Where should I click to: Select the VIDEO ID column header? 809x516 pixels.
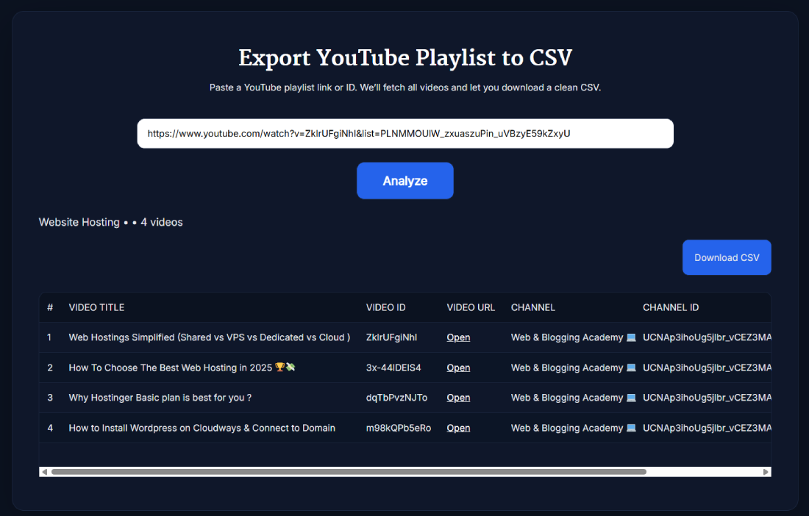tap(386, 307)
